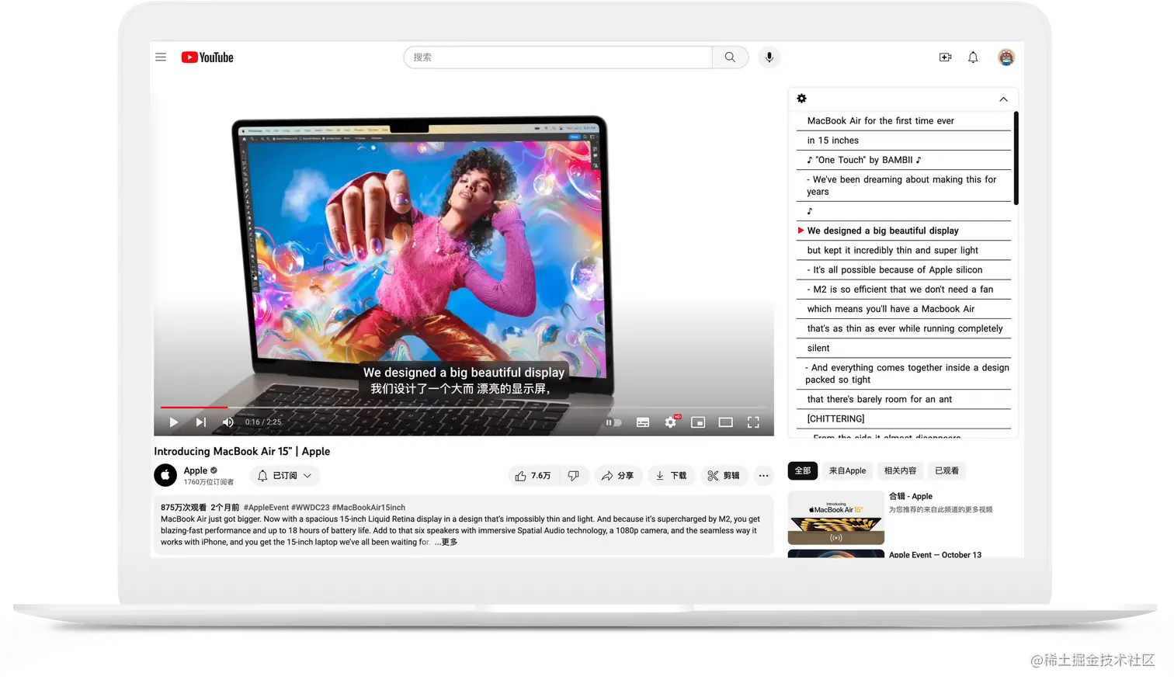This screenshot has width=1174, height=687.
Task: Open the #AppleEvent hashtag
Action: [266, 508]
